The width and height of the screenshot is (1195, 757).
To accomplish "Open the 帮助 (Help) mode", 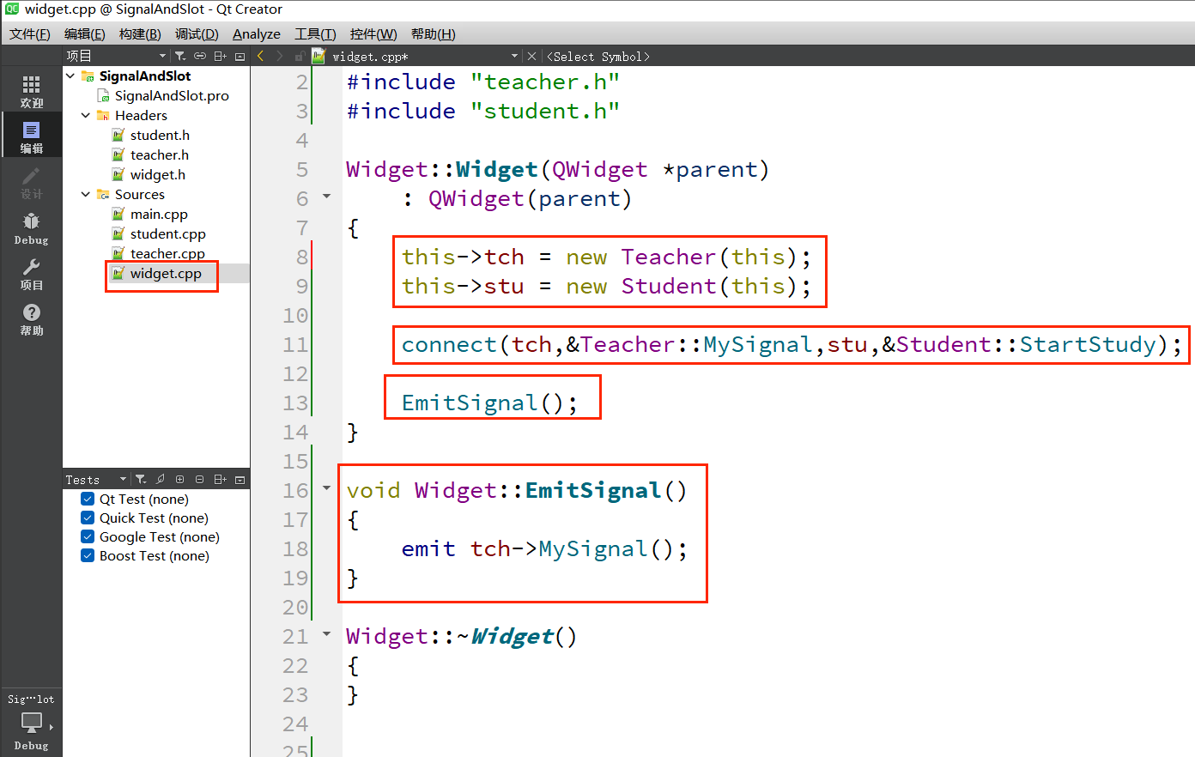I will point(31,318).
